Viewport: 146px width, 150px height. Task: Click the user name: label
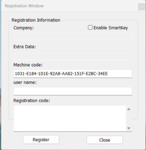(25, 82)
